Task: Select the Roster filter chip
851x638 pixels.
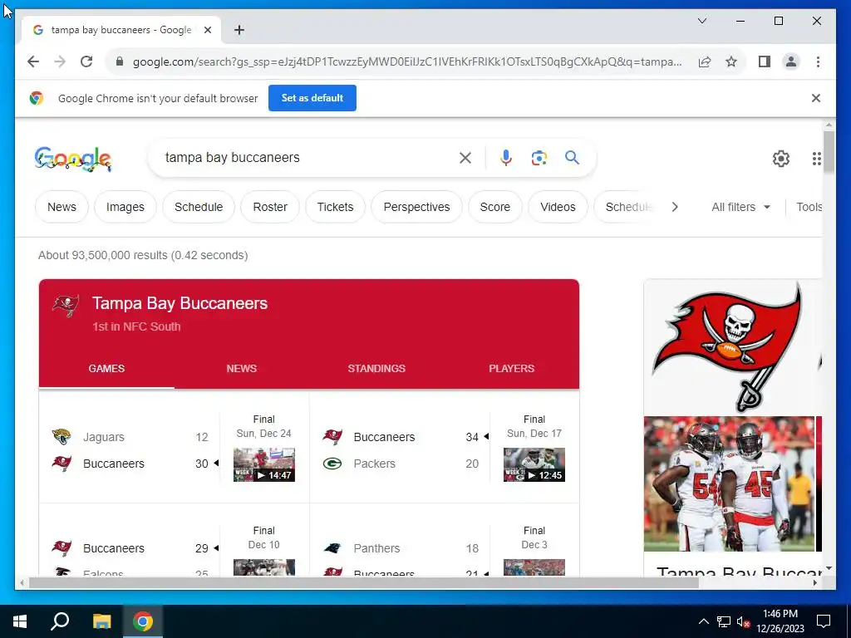Action: pos(270,207)
